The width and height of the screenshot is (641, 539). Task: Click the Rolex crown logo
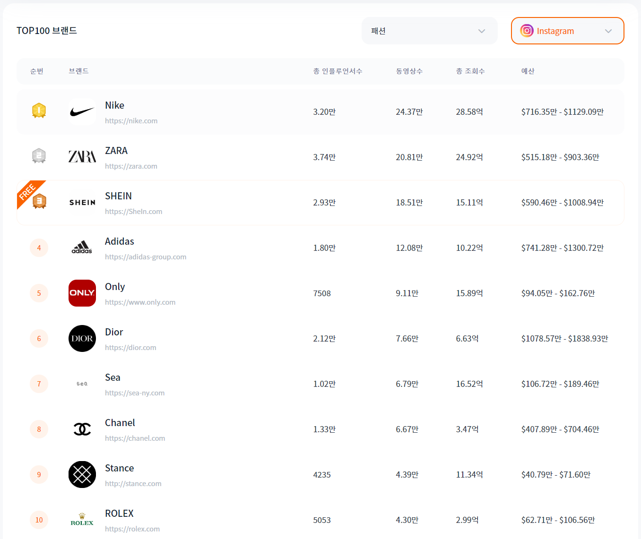coord(82,520)
